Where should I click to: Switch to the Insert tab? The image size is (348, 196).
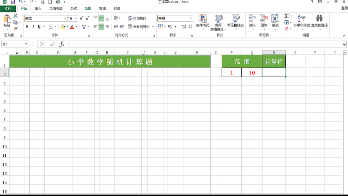pyautogui.click(x=38, y=9)
